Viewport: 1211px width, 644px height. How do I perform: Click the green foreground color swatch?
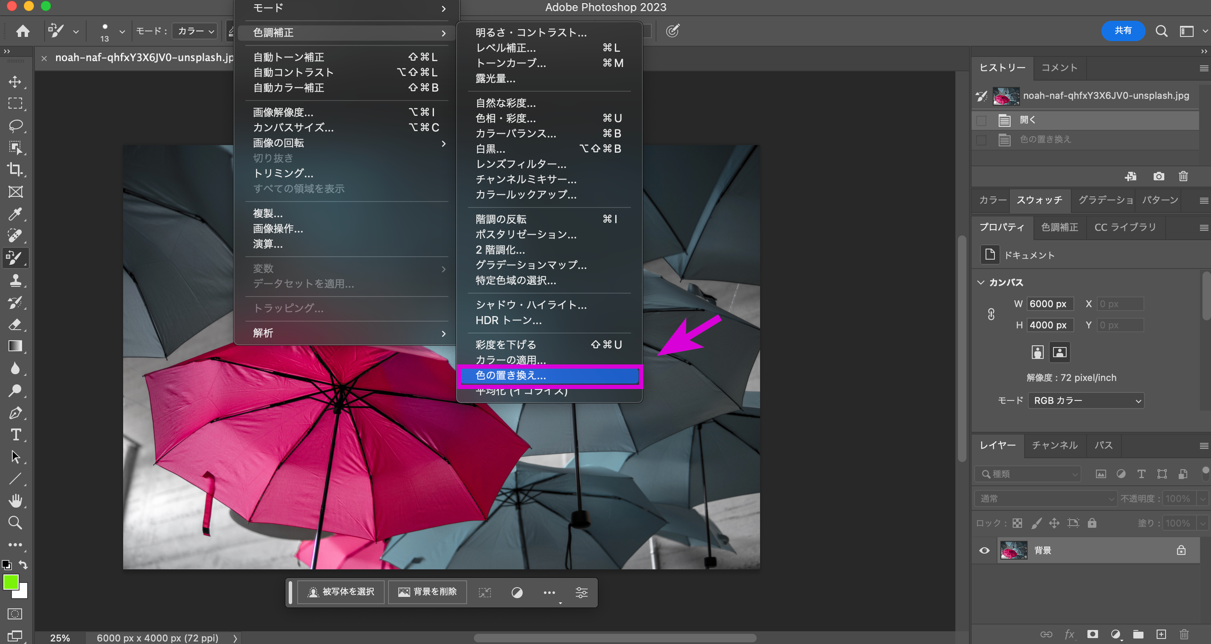(x=10, y=582)
